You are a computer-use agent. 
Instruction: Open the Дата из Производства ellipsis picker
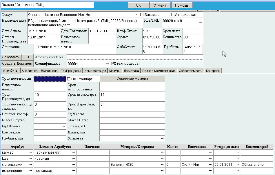click(57, 39)
